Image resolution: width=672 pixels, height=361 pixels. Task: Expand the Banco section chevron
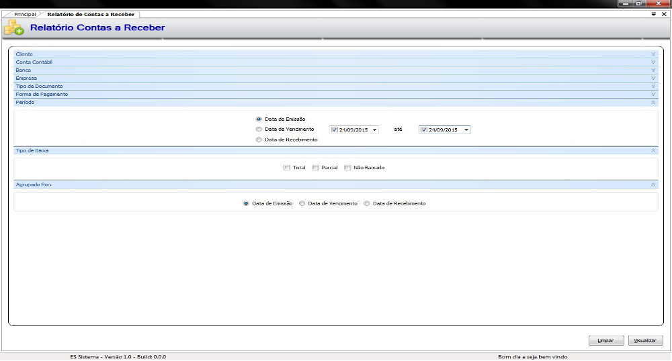(x=653, y=70)
